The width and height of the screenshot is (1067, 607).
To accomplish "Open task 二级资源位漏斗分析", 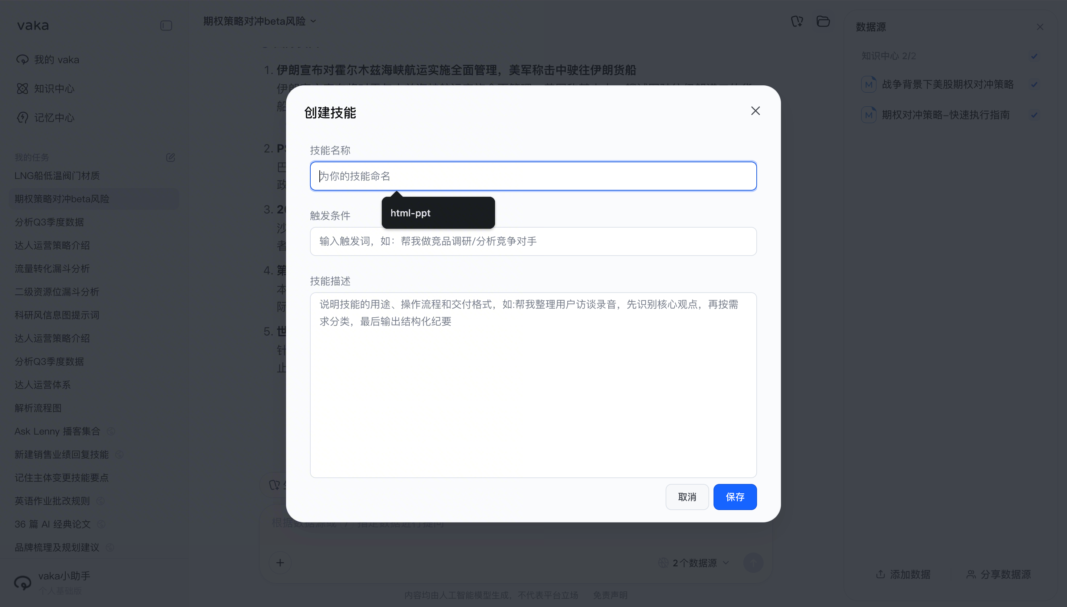I will [x=57, y=292].
